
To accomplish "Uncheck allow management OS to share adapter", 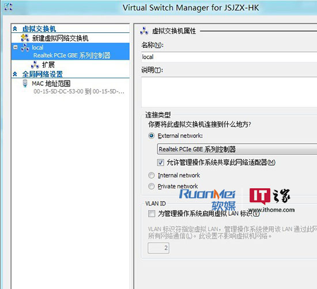I will [161, 162].
